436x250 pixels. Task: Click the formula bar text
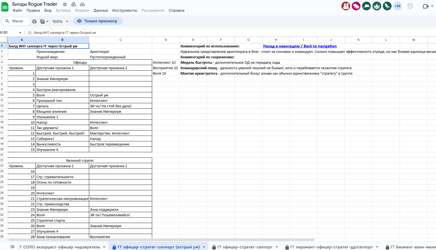tap(65, 33)
